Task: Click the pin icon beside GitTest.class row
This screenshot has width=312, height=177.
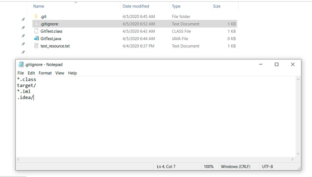Action: 23,36
